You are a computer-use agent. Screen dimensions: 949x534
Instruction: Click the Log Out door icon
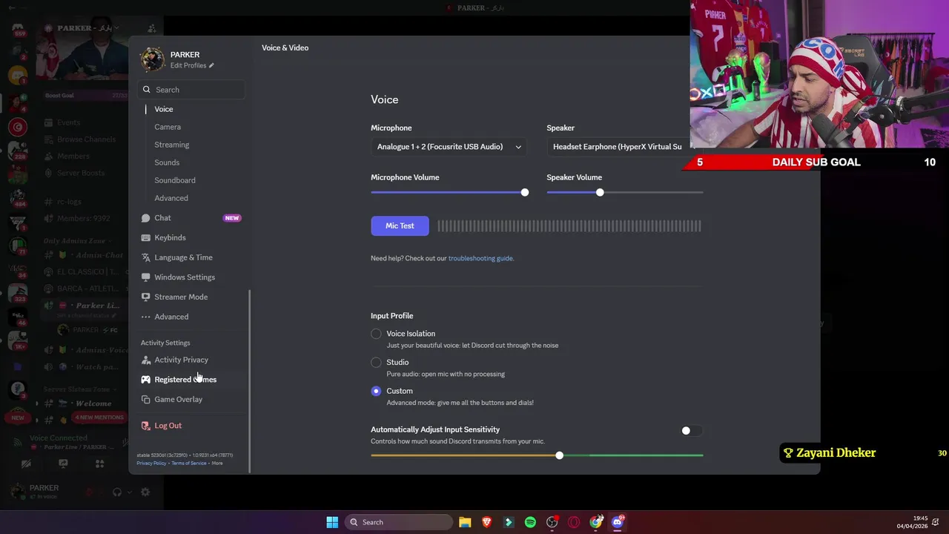146,426
